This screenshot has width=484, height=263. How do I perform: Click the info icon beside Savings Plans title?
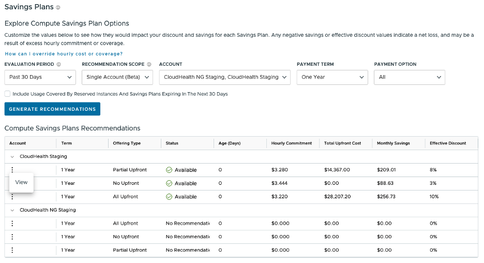pos(58,8)
